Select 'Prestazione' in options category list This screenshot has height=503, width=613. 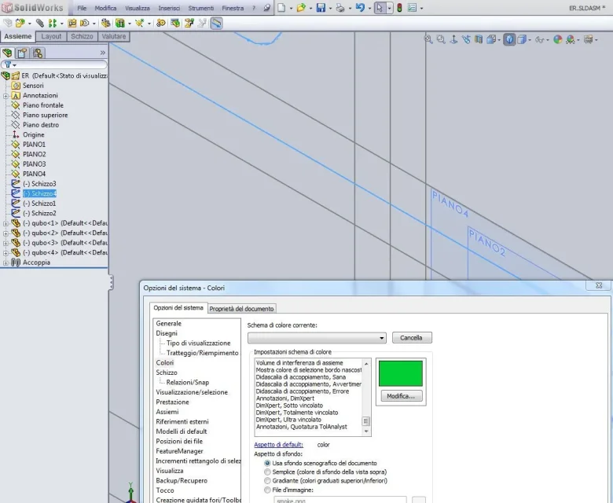tap(172, 402)
